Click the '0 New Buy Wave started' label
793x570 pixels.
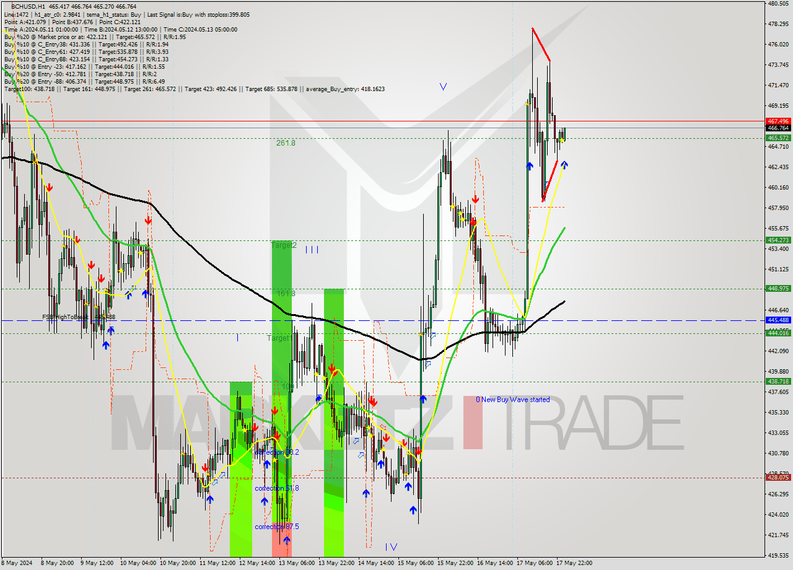(x=513, y=400)
